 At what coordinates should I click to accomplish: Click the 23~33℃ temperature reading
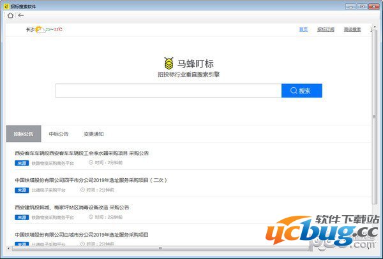pos(54,29)
